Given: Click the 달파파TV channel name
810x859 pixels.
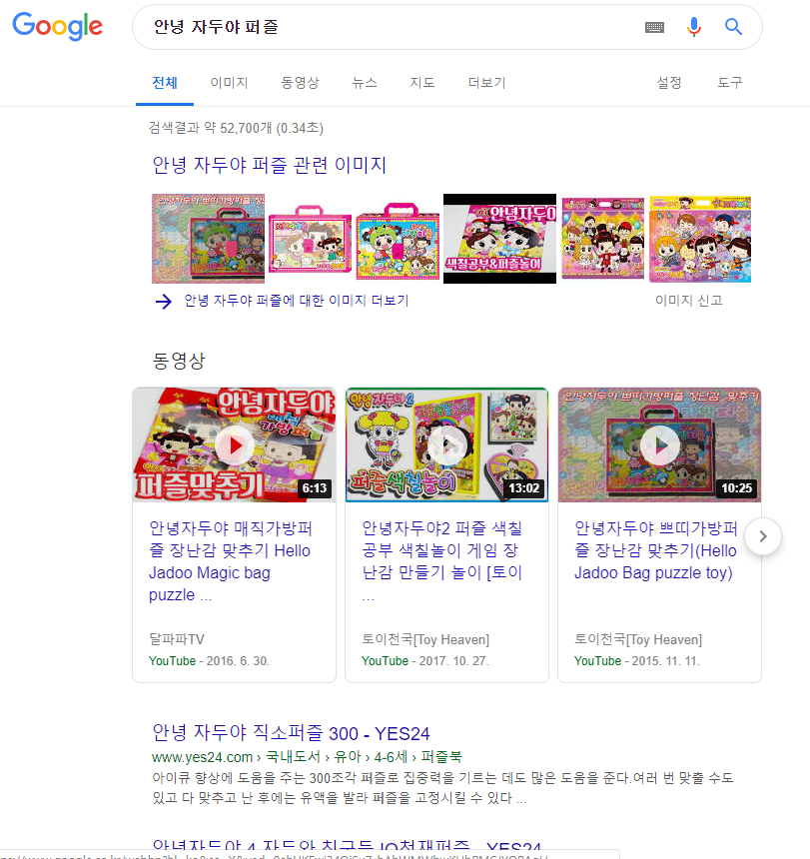Looking at the screenshot, I should coord(177,639).
